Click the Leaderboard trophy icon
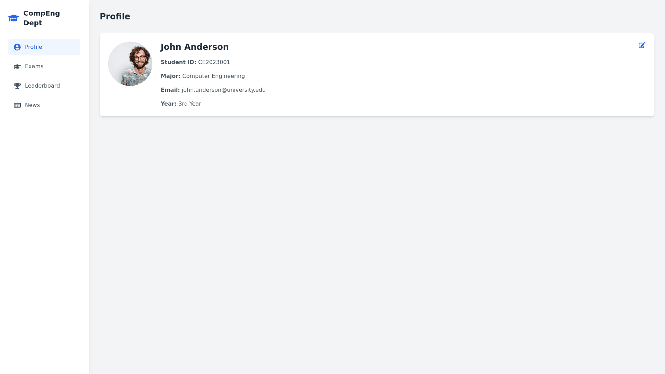The width and height of the screenshot is (665, 374). pyautogui.click(x=17, y=86)
